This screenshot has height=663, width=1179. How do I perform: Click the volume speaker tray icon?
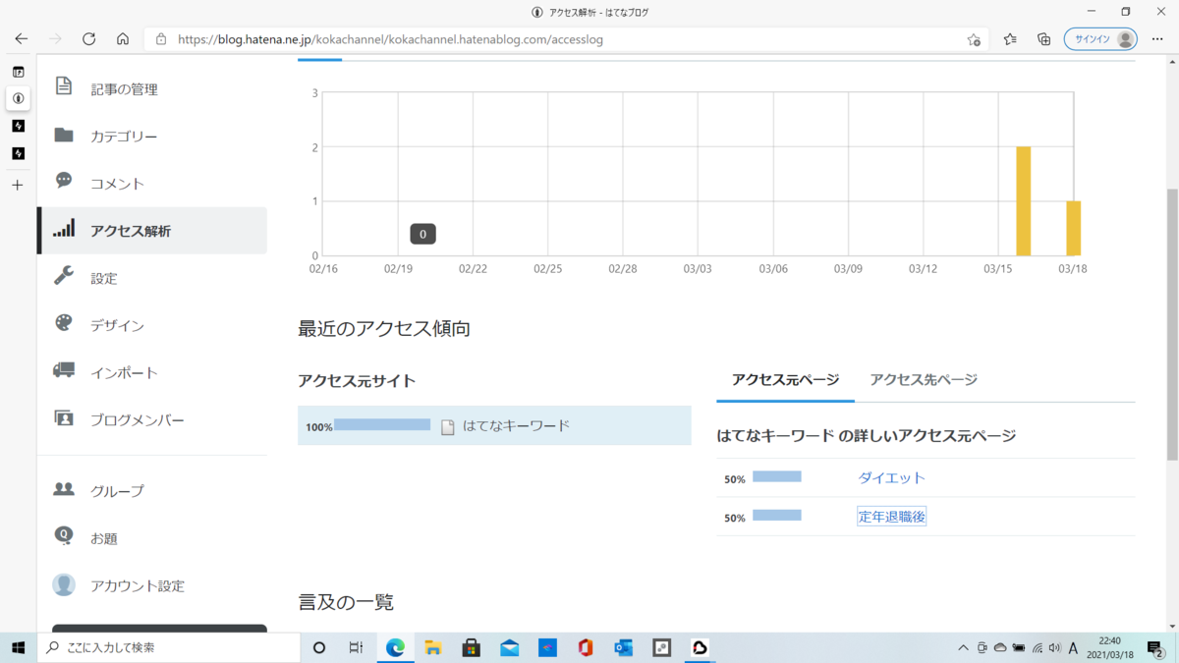click(x=1054, y=648)
